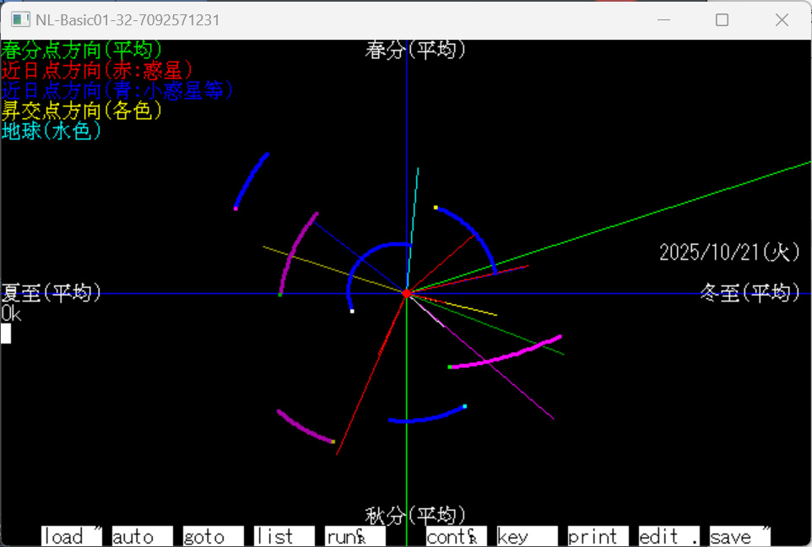Click the 'Ok' prompt text
This screenshot has height=547, width=812.
pos(11,313)
